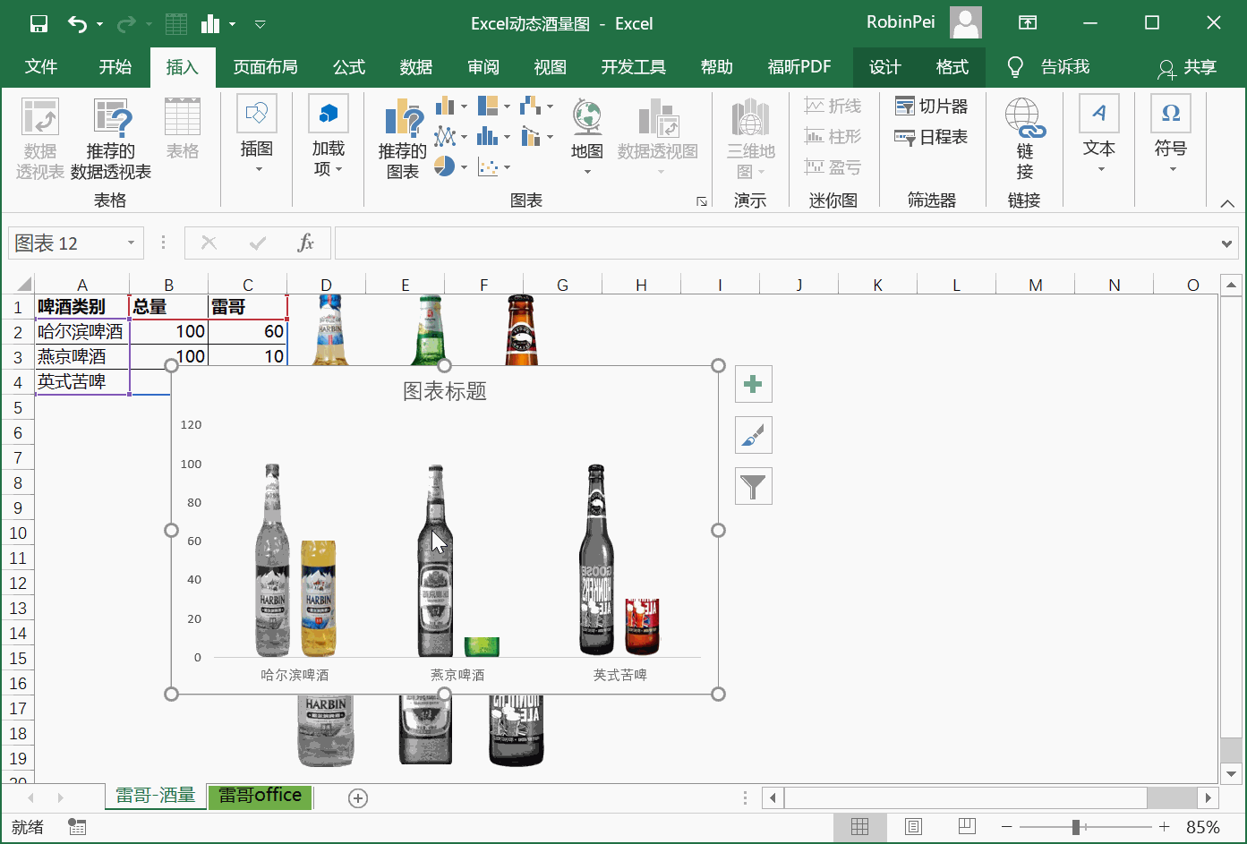The width and height of the screenshot is (1247, 844).
Task: Open the Chart Filters funnel button
Action: pyautogui.click(x=753, y=487)
